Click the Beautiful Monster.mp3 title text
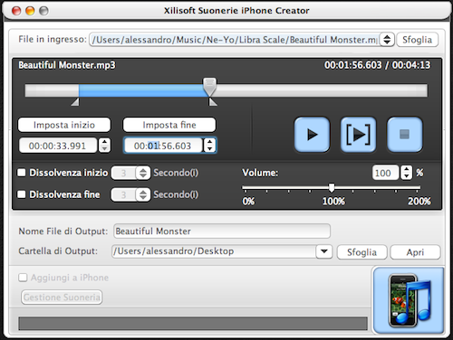This screenshot has width=453, height=340. 67,65
